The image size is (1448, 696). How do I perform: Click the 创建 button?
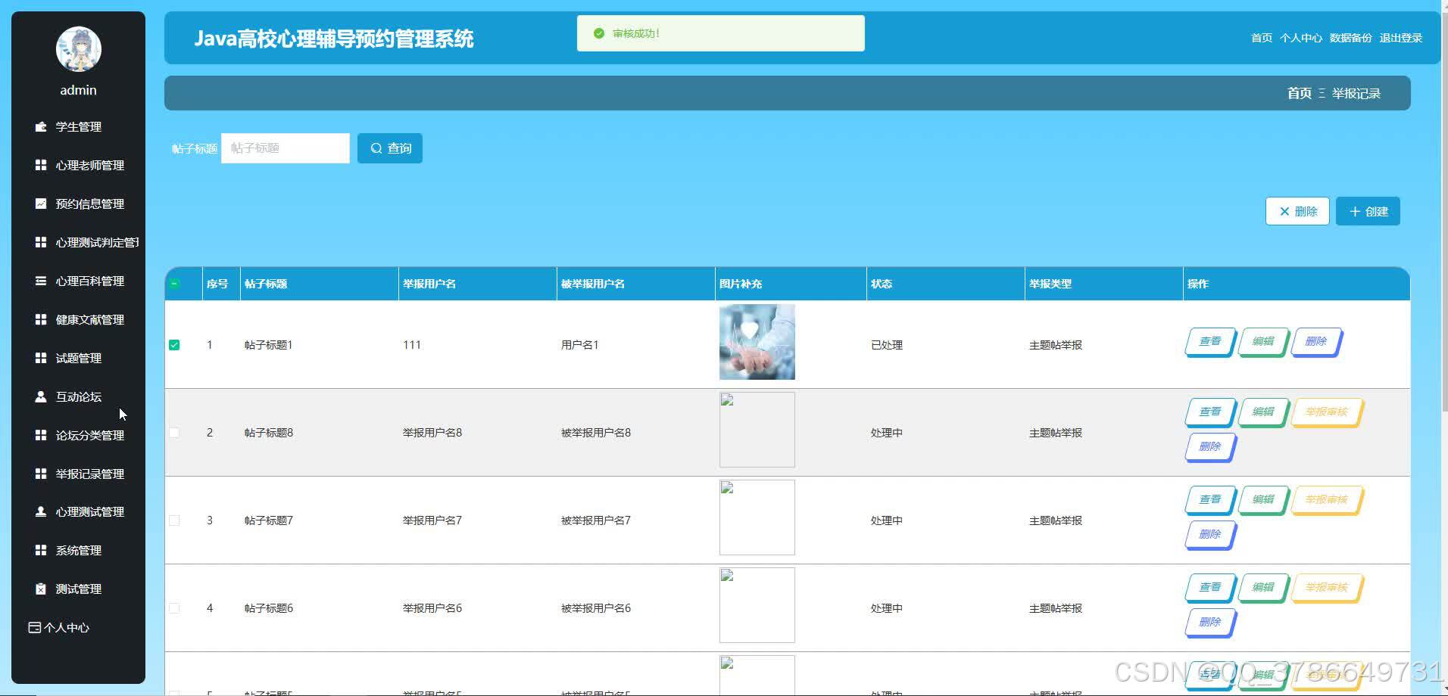1368,212
